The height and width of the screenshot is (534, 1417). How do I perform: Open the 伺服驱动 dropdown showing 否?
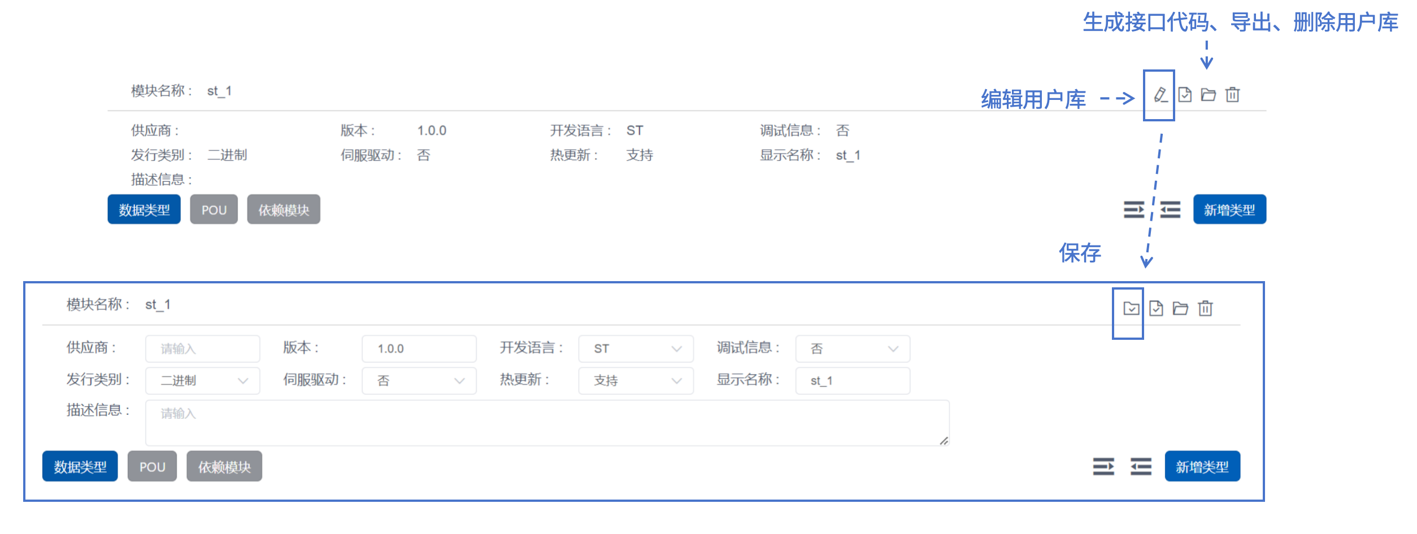pyautogui.click(x=419, y=381)
